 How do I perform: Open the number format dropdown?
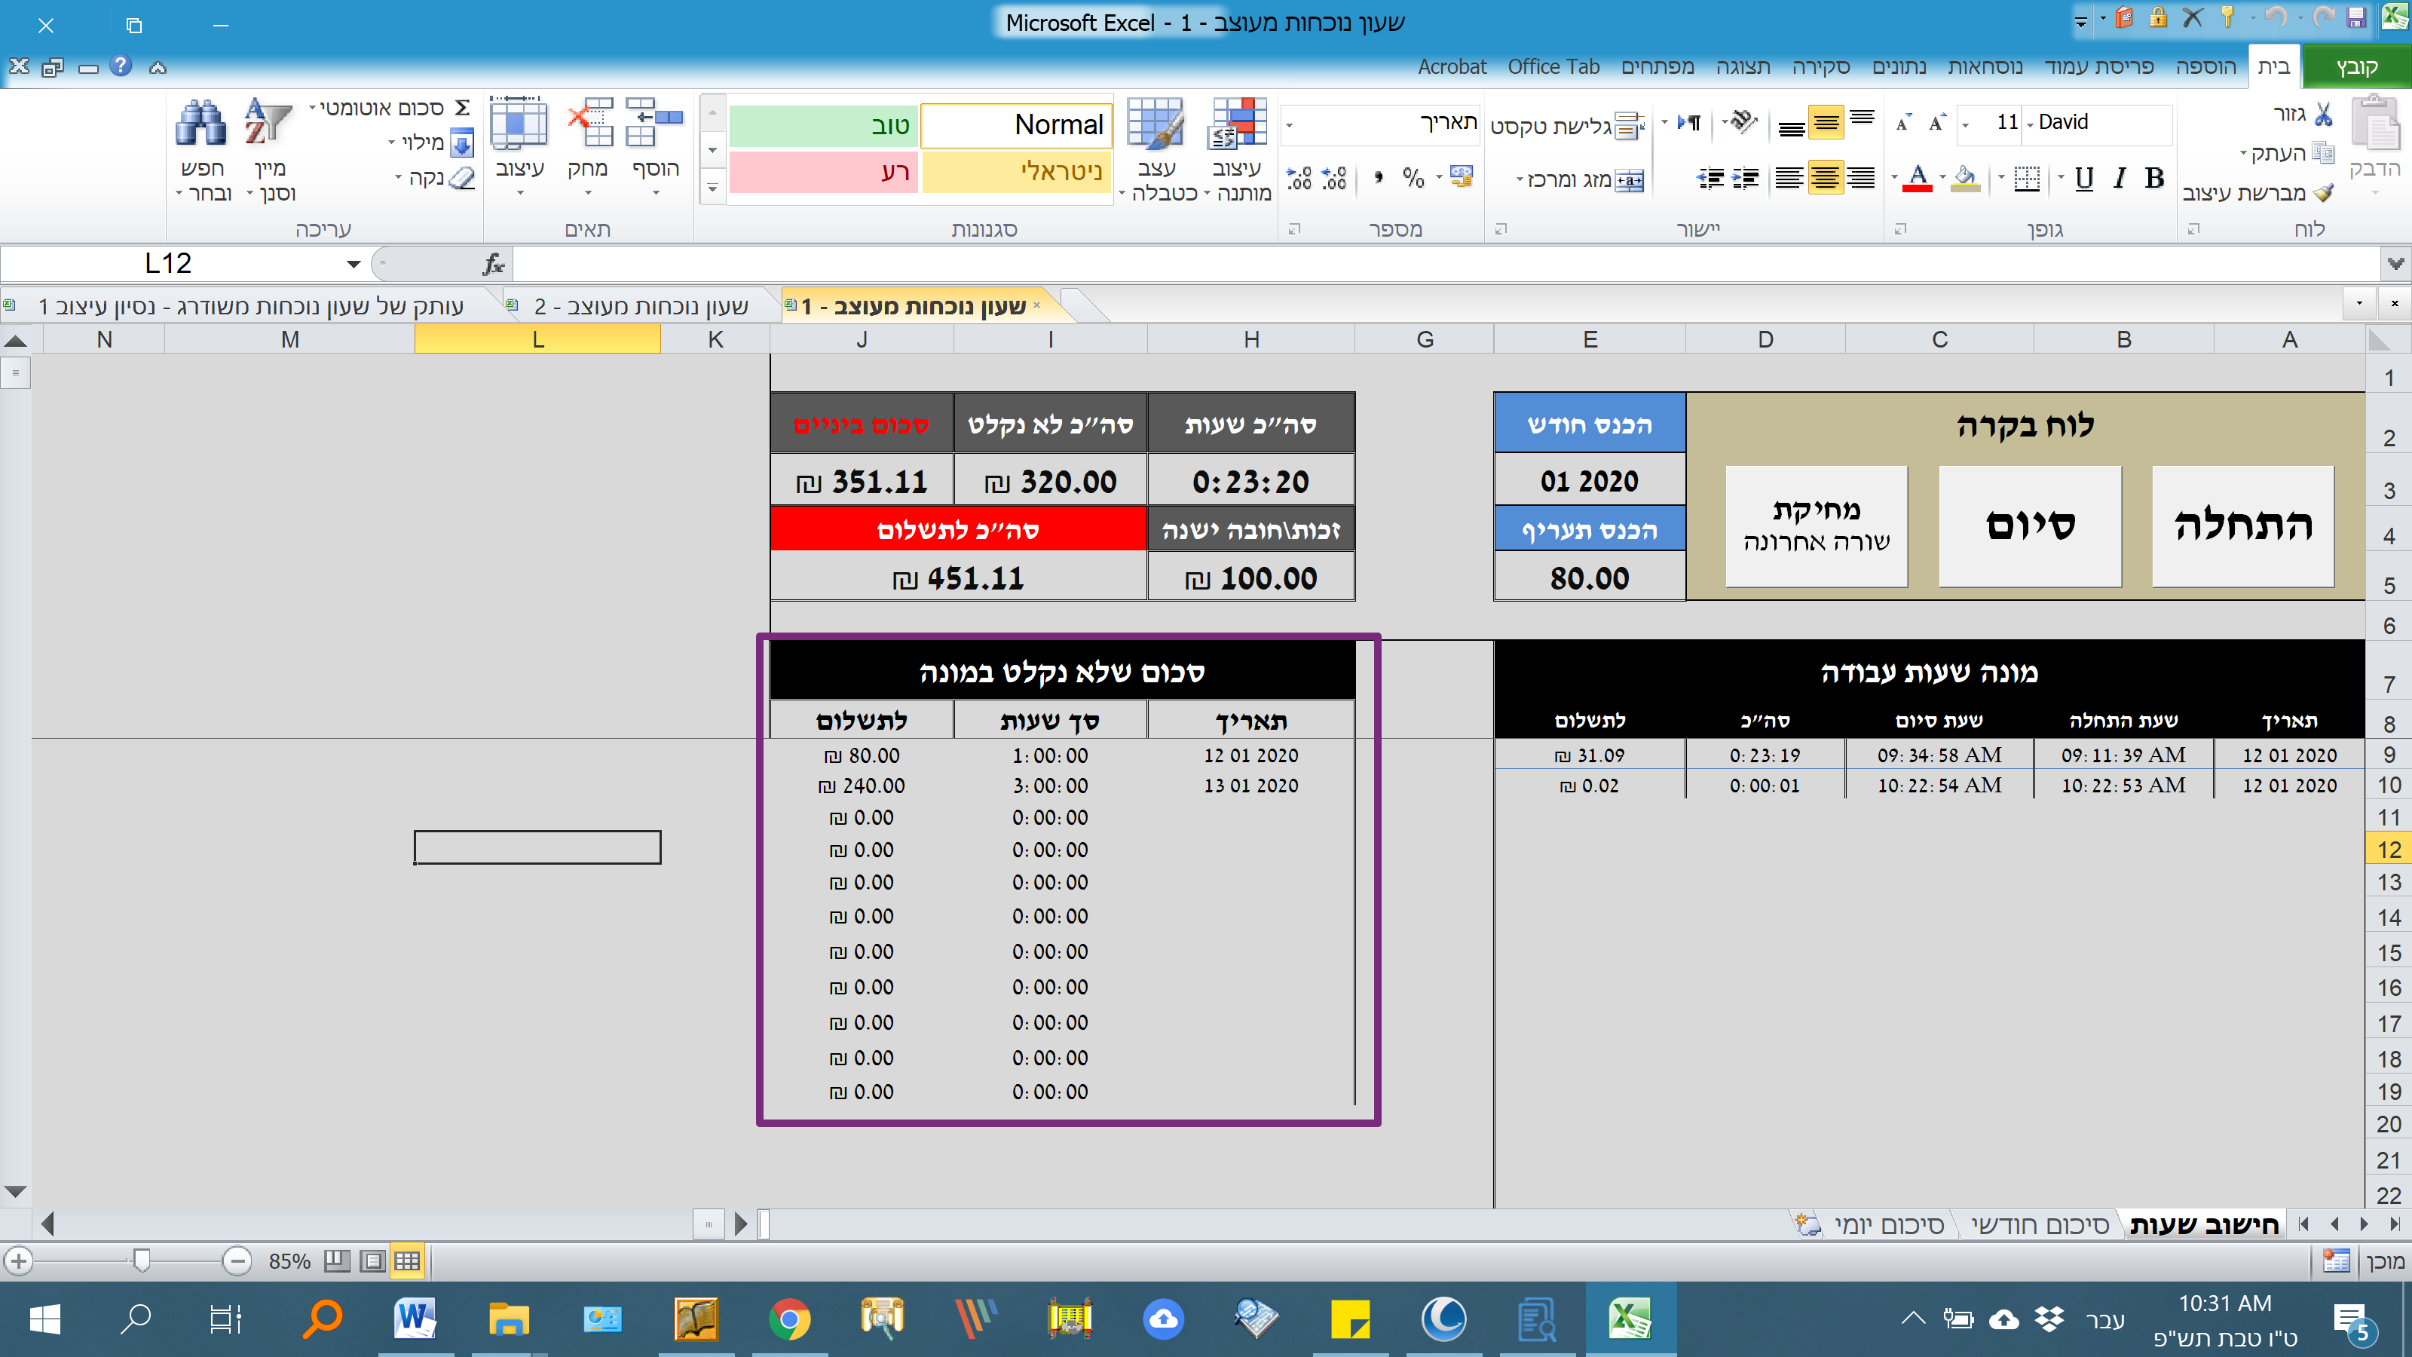pyautogui.click(x=1290, y=124)
